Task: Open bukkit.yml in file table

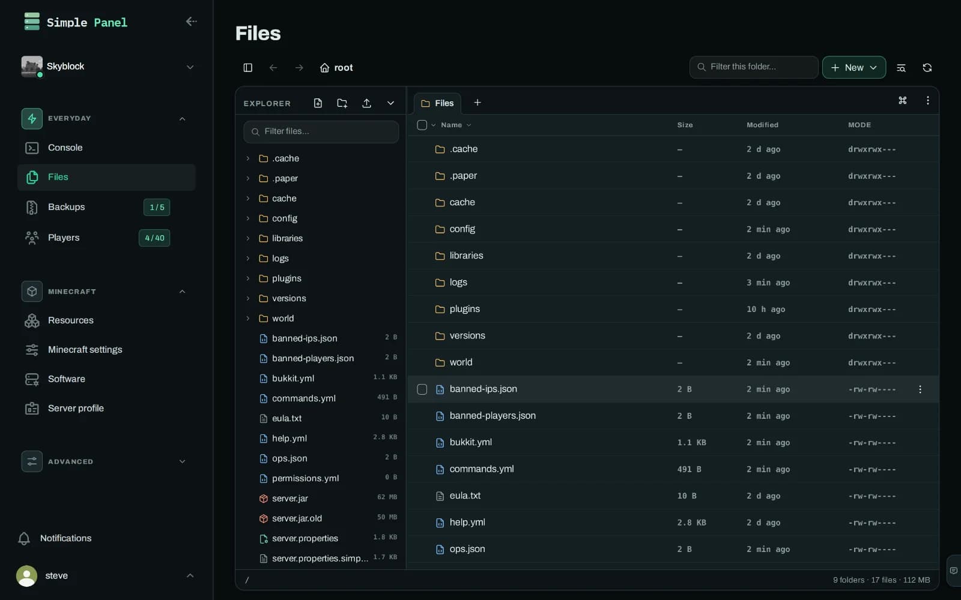Action: click(x=470, y=442)
